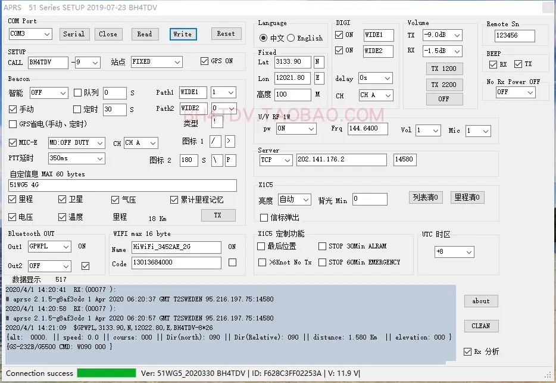Click the Serial button
The width and height of the screenshot is (556, 383).
tap(74, 34)
